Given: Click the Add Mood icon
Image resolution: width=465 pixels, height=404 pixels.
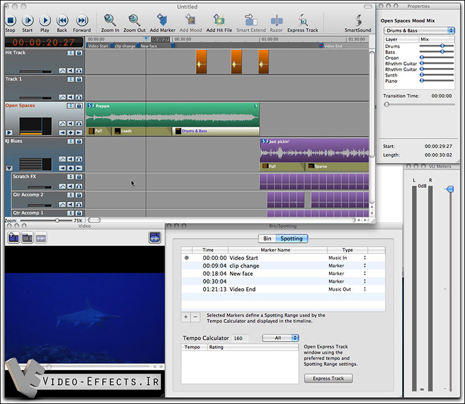Looking at the screenshot, I should pyautogui.click(x=191, y=20).
